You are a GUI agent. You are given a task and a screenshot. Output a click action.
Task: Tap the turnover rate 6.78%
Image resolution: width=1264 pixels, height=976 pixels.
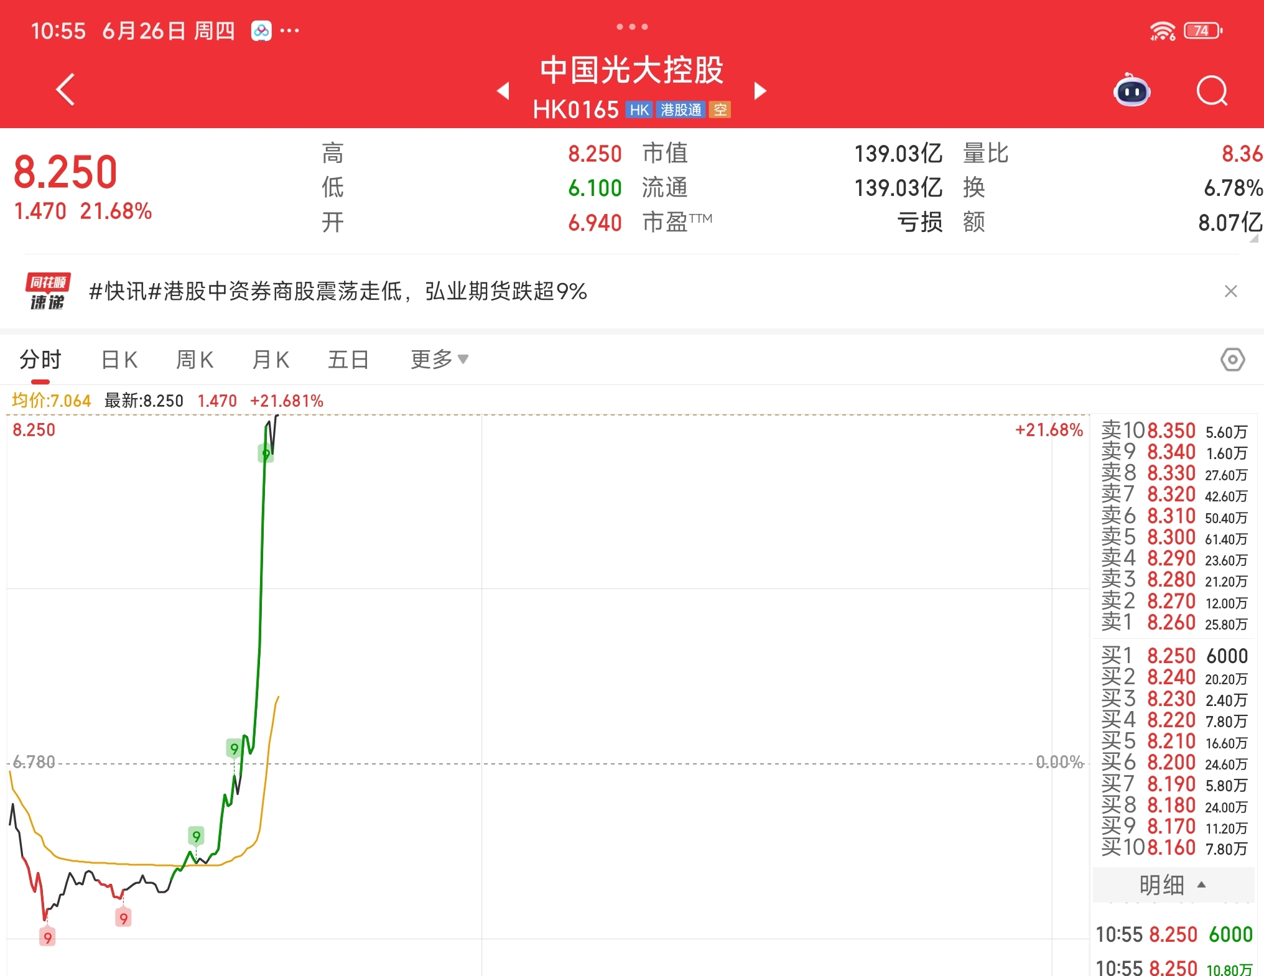coord(1233,188)
